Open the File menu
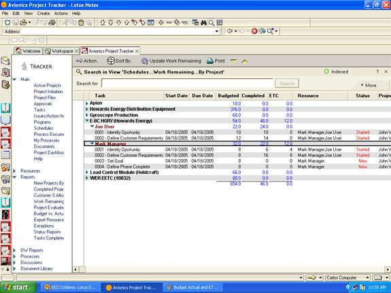Image resolution: width=391 pixels, height=293 pixels. [5, 14]
